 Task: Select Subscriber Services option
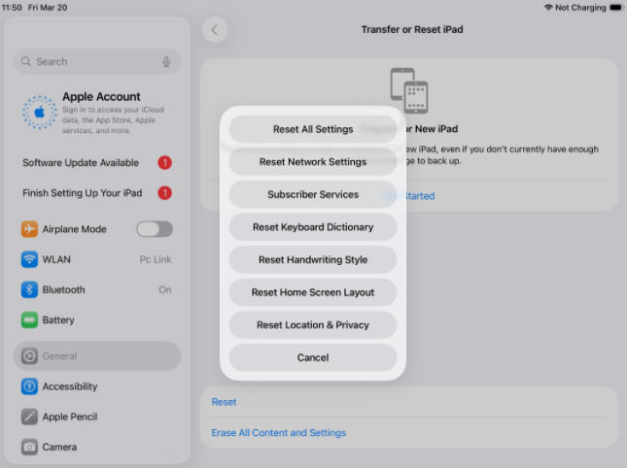[313, 194]
